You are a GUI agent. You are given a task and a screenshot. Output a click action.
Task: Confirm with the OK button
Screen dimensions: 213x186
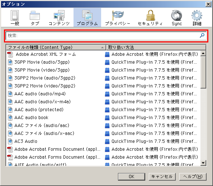pyautogui.click(x=132, y=177)
